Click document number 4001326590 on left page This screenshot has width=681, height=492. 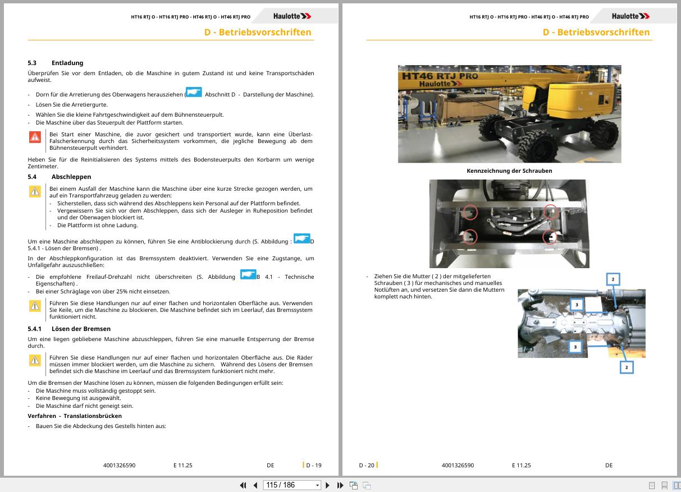pos(119,465)
